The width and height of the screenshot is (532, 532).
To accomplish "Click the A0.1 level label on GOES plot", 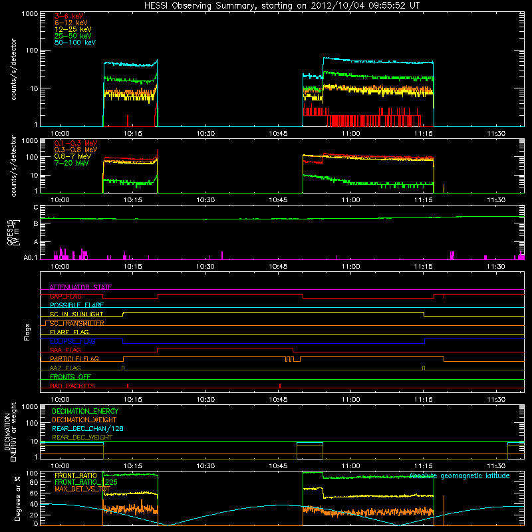I will point(31,258).
